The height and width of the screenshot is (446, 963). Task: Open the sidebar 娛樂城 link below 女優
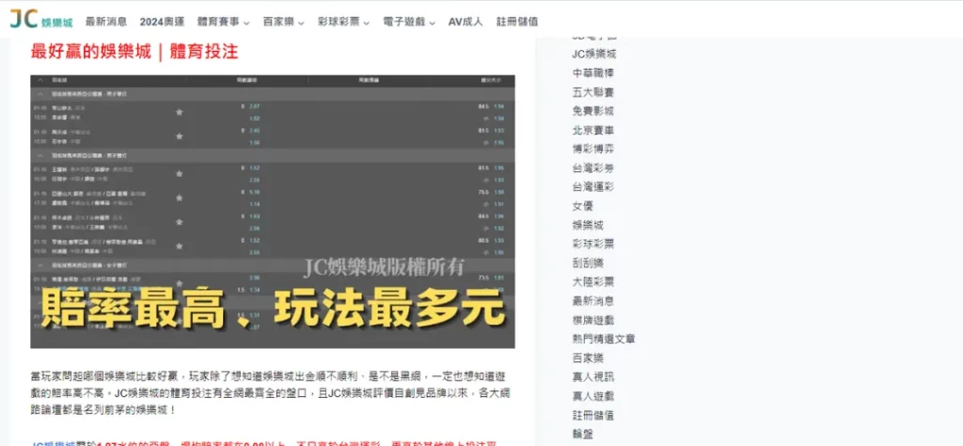[588, 225]
